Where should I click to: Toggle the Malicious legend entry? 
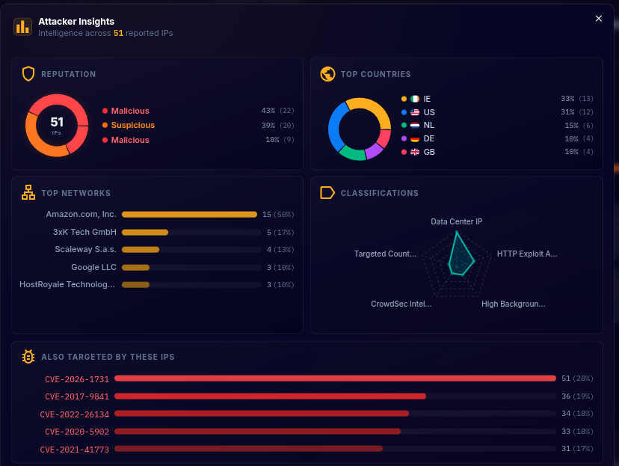[132, 110]
